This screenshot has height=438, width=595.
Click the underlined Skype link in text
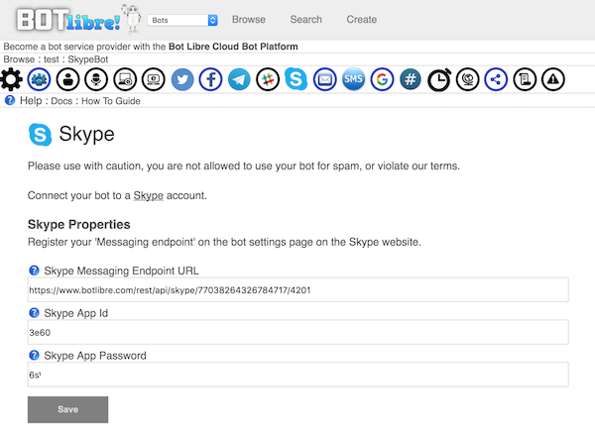pyautogui.click(x=149, y=195)
